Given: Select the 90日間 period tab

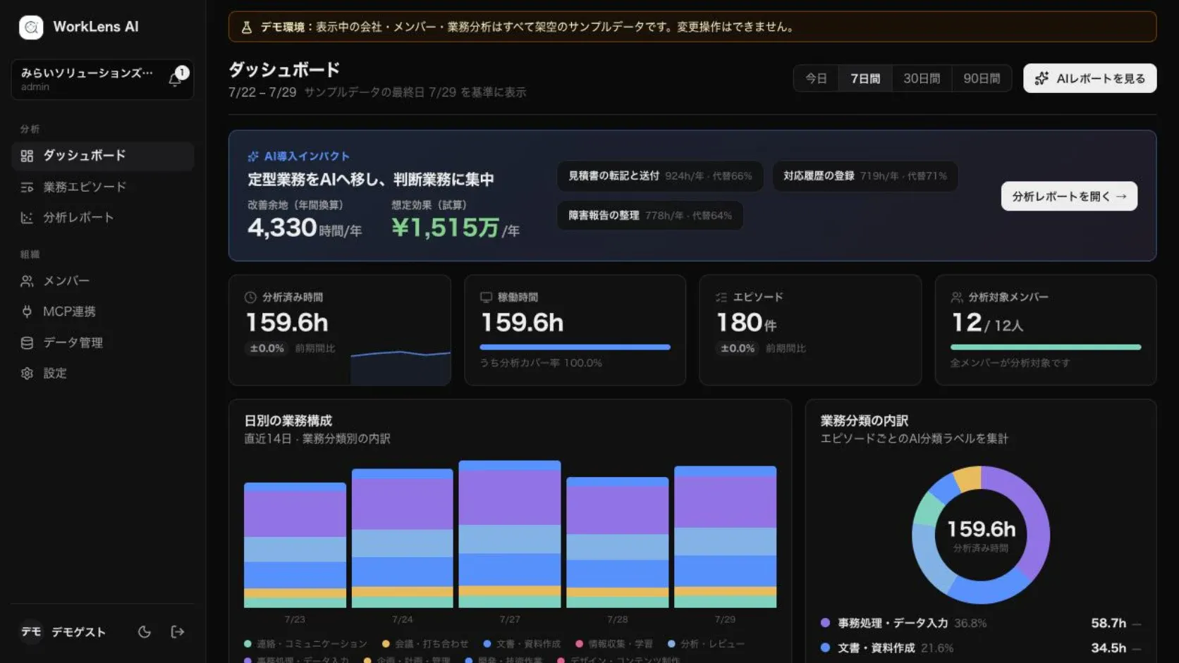Looking at the screenshot, I should click(982, 78).
